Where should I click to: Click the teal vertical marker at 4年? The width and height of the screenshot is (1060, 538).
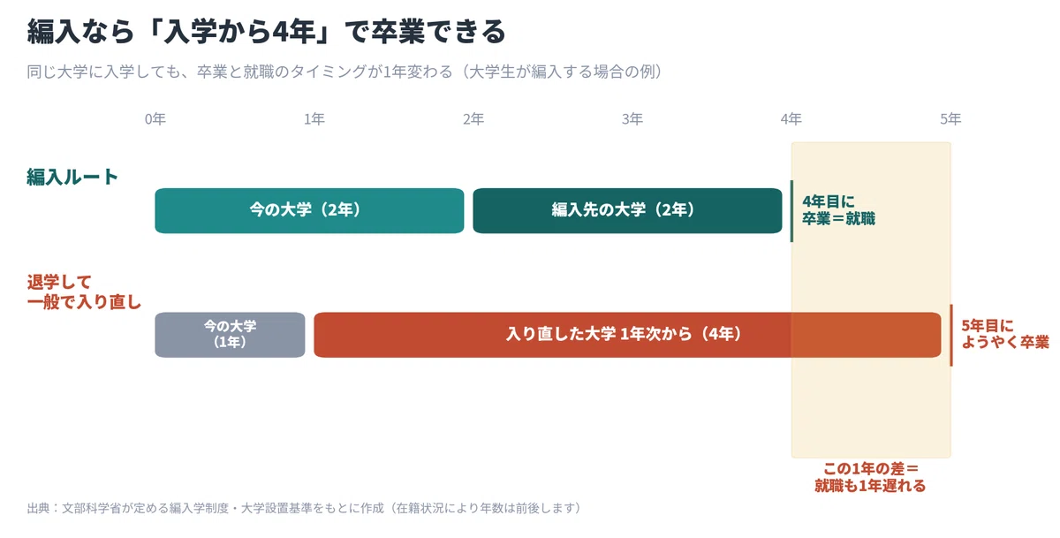(791, 210)
